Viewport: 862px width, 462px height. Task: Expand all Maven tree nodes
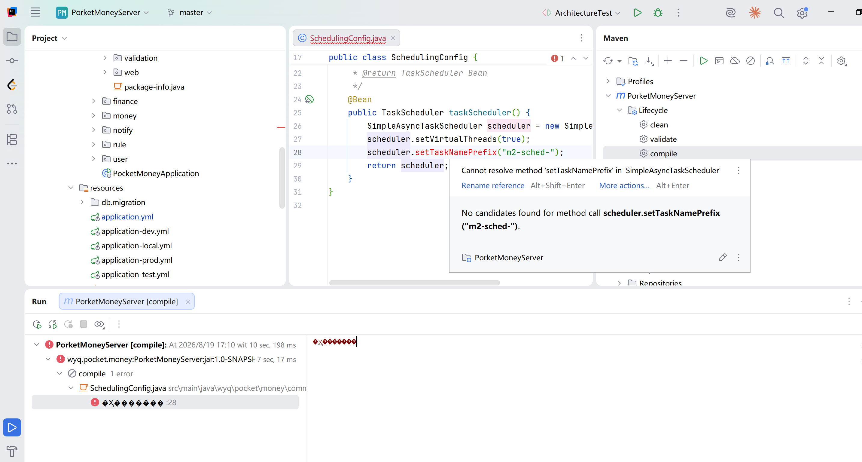point(806,61)
